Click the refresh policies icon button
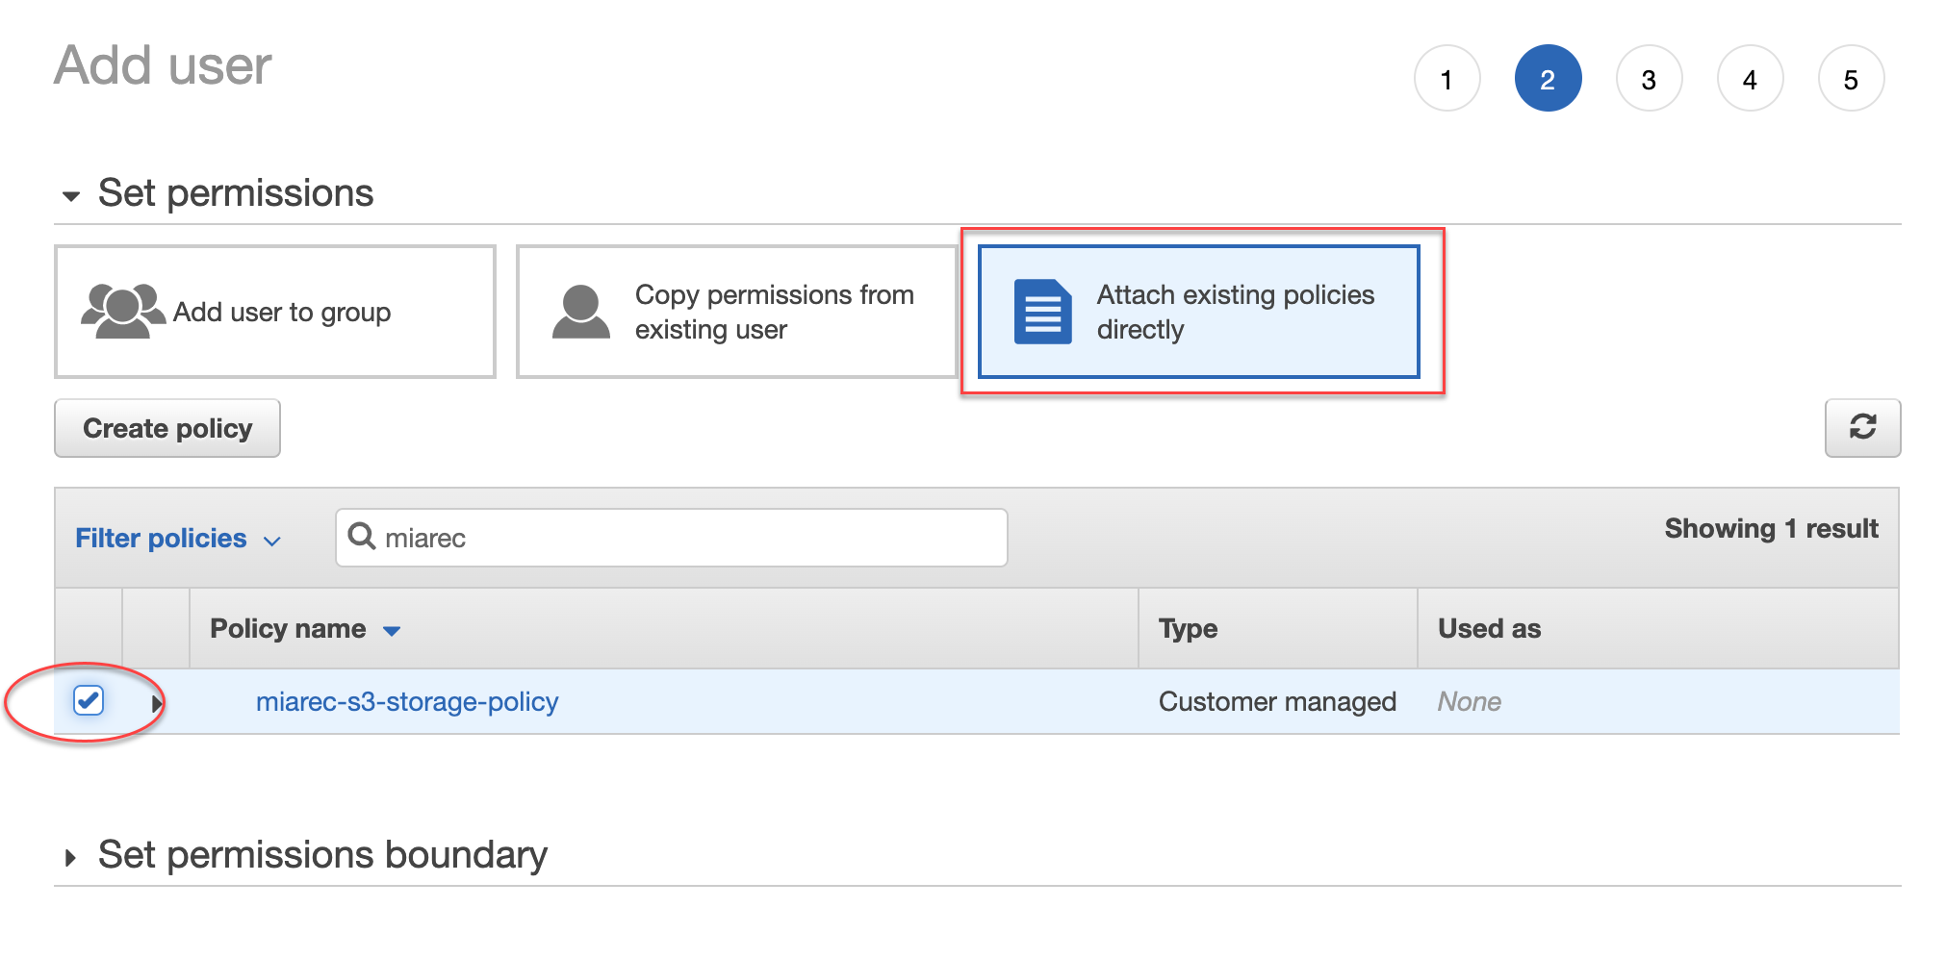 pos(1862,427)
